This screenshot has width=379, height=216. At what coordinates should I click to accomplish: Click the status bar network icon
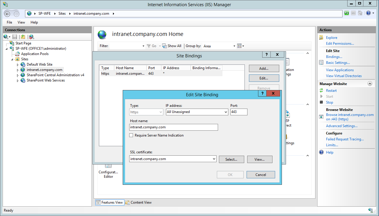point(371,210)
